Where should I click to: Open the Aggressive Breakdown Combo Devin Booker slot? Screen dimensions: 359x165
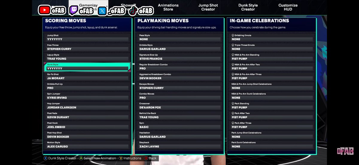180,77
